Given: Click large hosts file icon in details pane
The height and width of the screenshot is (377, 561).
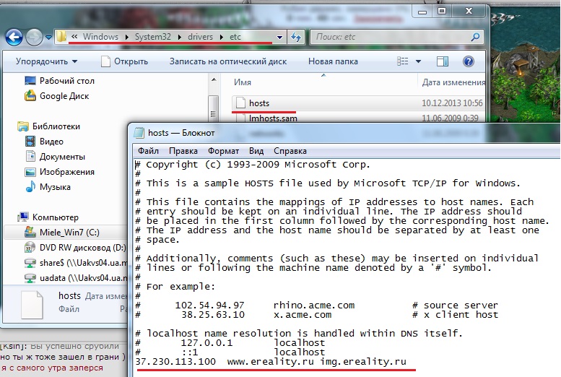Looking at the screenshot, I should pyautogui.click(x=32, y=305).
